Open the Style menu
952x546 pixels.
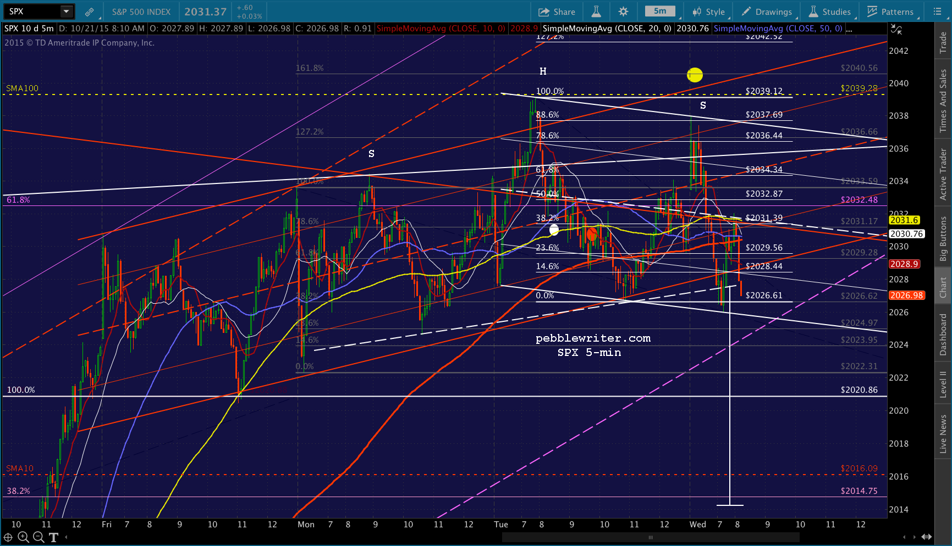708,12
